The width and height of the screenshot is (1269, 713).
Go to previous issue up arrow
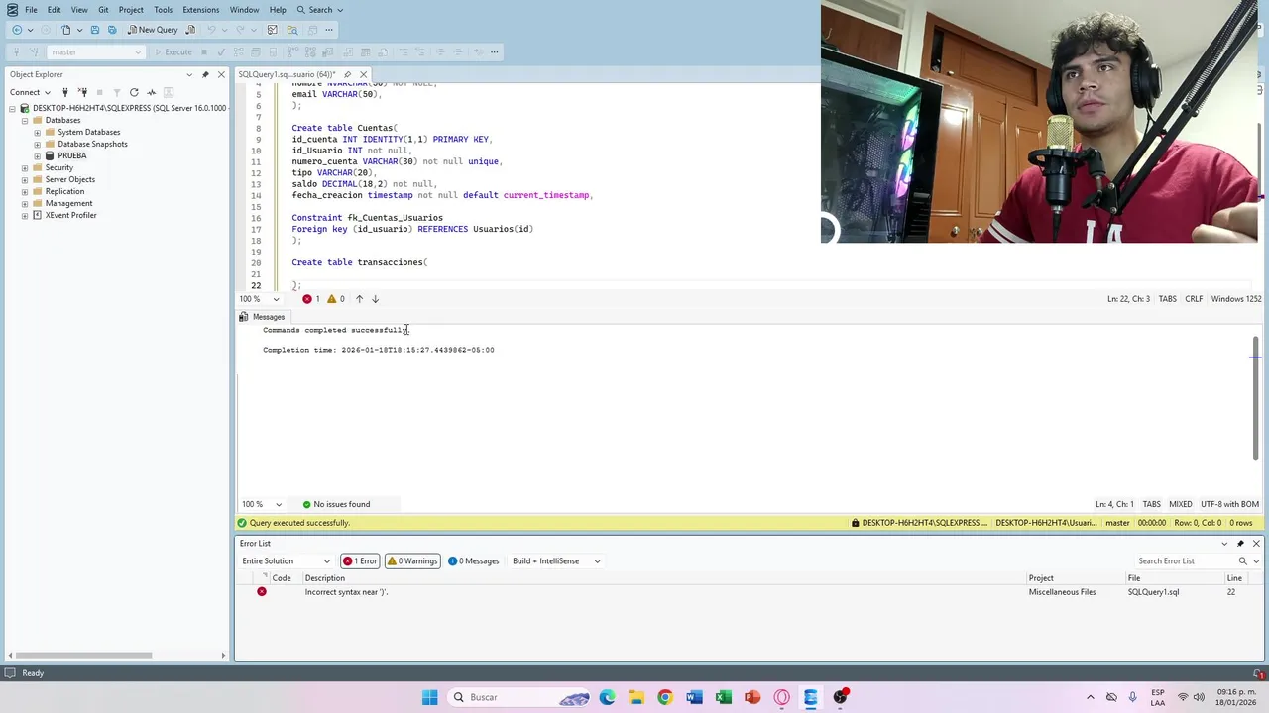pyautogui.click(x=359, y=299)
